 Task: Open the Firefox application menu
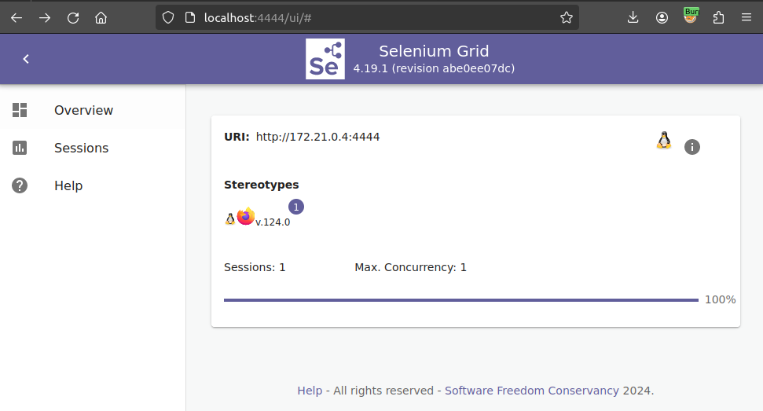pyautogui.click(x=746, y=17)
